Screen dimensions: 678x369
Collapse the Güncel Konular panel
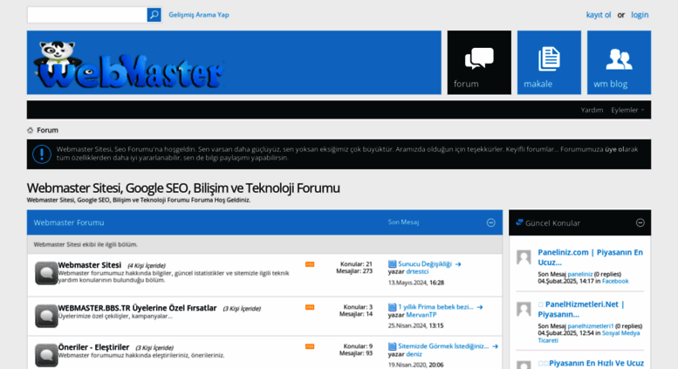(x=640, y=222)
